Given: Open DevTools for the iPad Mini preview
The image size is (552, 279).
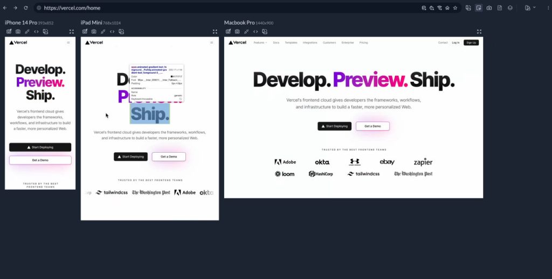Looking at the screenshot, I should tap(112, 32).
